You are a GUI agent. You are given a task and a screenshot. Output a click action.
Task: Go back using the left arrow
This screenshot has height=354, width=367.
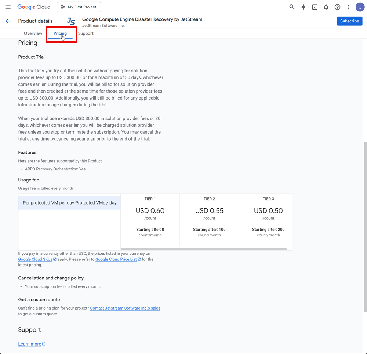[8, 21]
